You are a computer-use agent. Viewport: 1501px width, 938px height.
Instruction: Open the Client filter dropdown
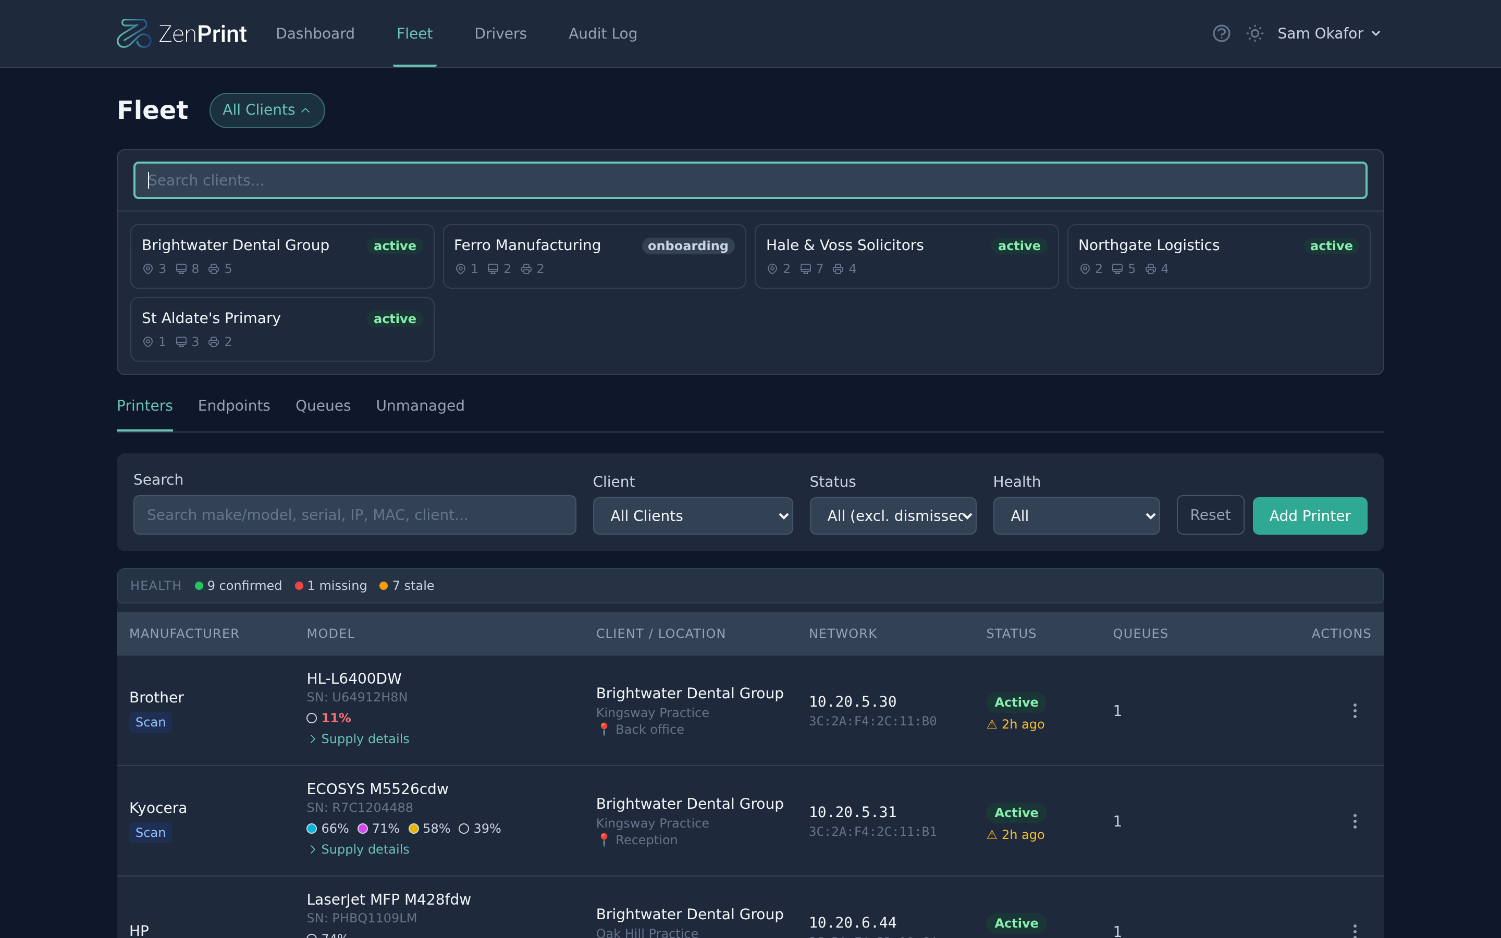coord(693,516)
